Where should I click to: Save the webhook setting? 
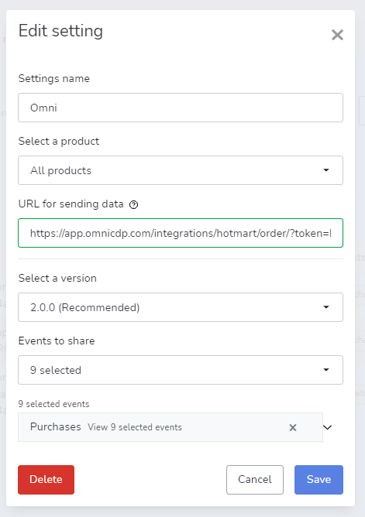pos(319,479)
